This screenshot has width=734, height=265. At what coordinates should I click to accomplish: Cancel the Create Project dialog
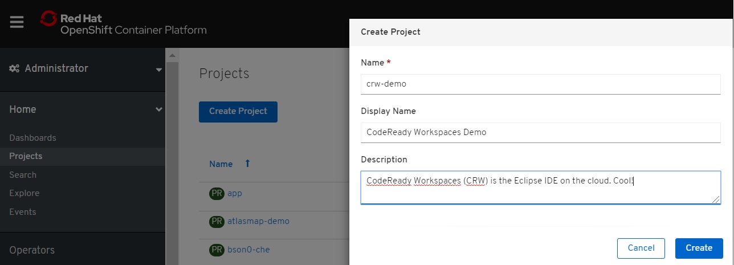[641, 248]
